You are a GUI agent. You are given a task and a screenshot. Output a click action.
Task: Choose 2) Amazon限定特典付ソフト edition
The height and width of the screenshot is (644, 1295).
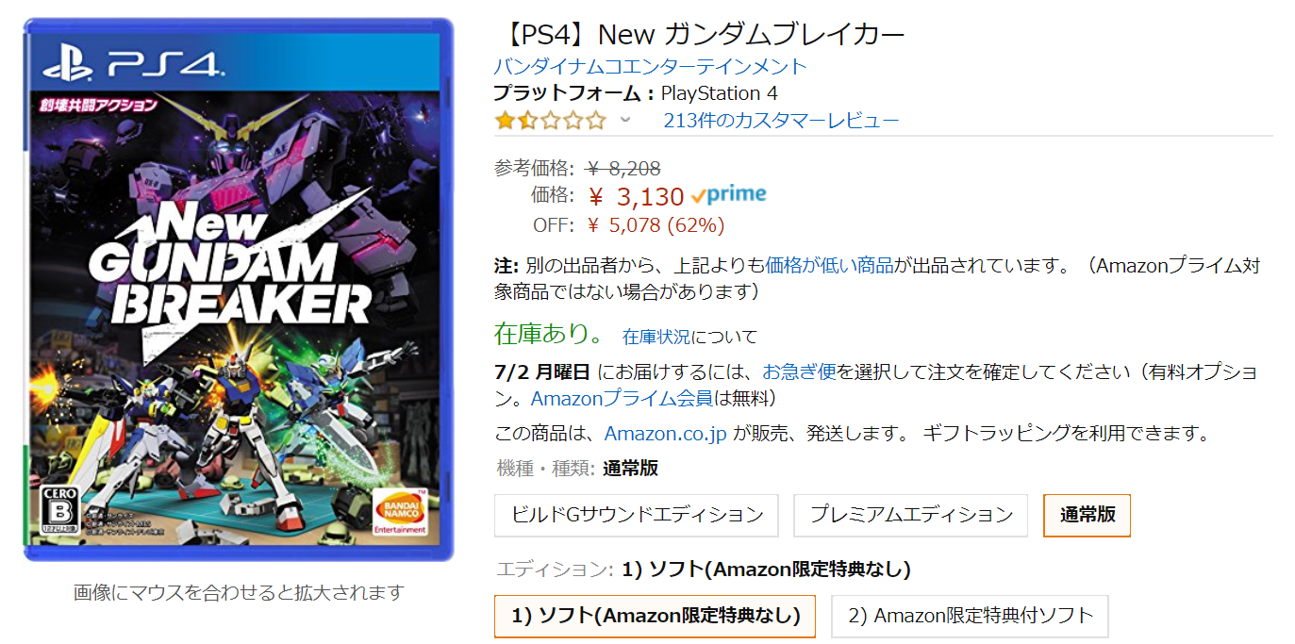(x=970, y=616)
